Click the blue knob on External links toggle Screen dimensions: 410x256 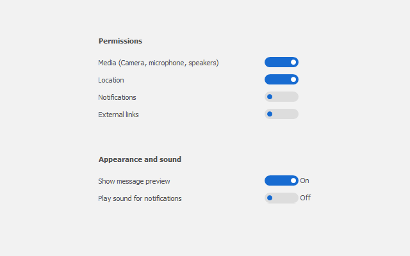click(x=270, y=114)
